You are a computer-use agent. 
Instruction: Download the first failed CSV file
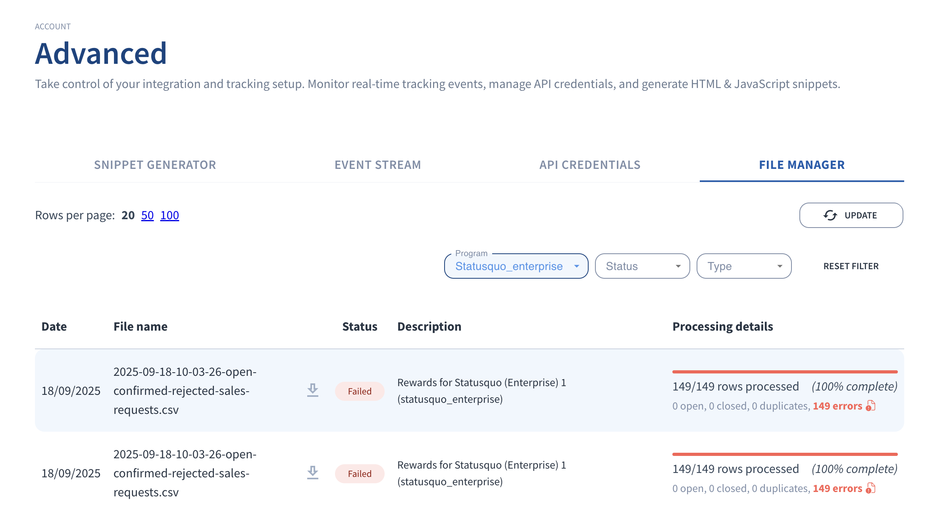(x=313, y=390)
